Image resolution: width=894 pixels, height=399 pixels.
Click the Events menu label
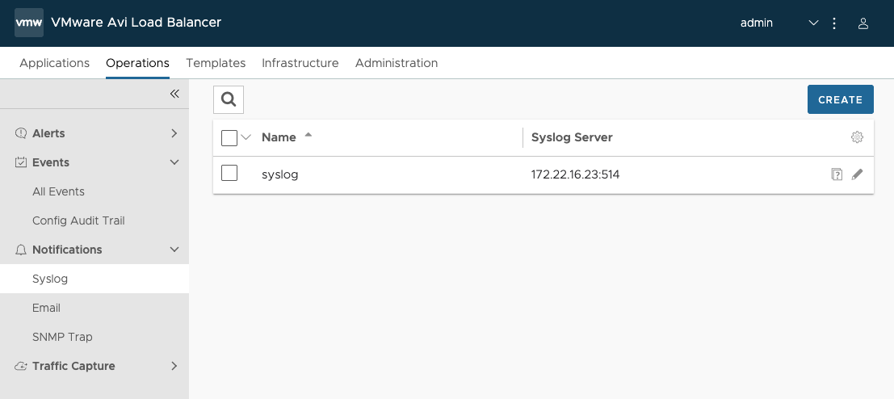(51, 162)
